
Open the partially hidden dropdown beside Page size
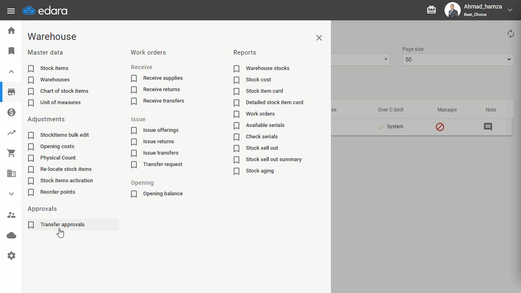361,59
